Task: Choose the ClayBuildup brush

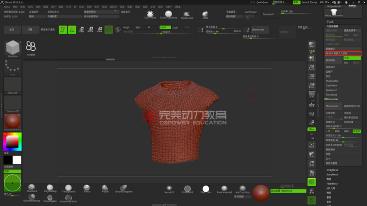Action: [50, 188]
